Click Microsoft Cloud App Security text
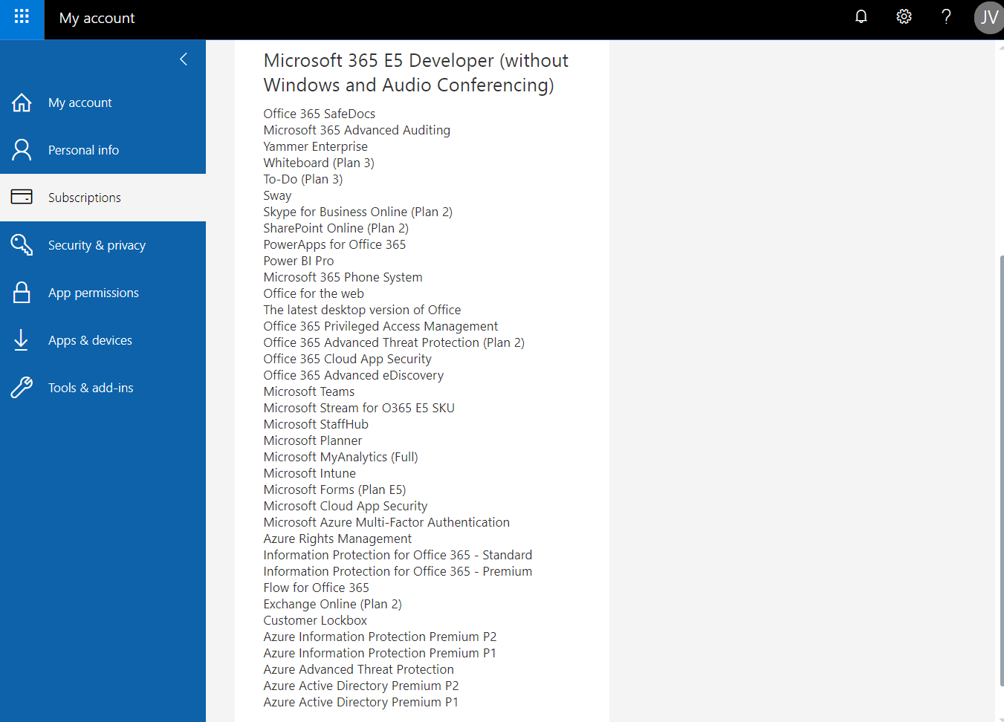Image resolution: width=1004 pixels, height=722 pixels. click(346, 506)
